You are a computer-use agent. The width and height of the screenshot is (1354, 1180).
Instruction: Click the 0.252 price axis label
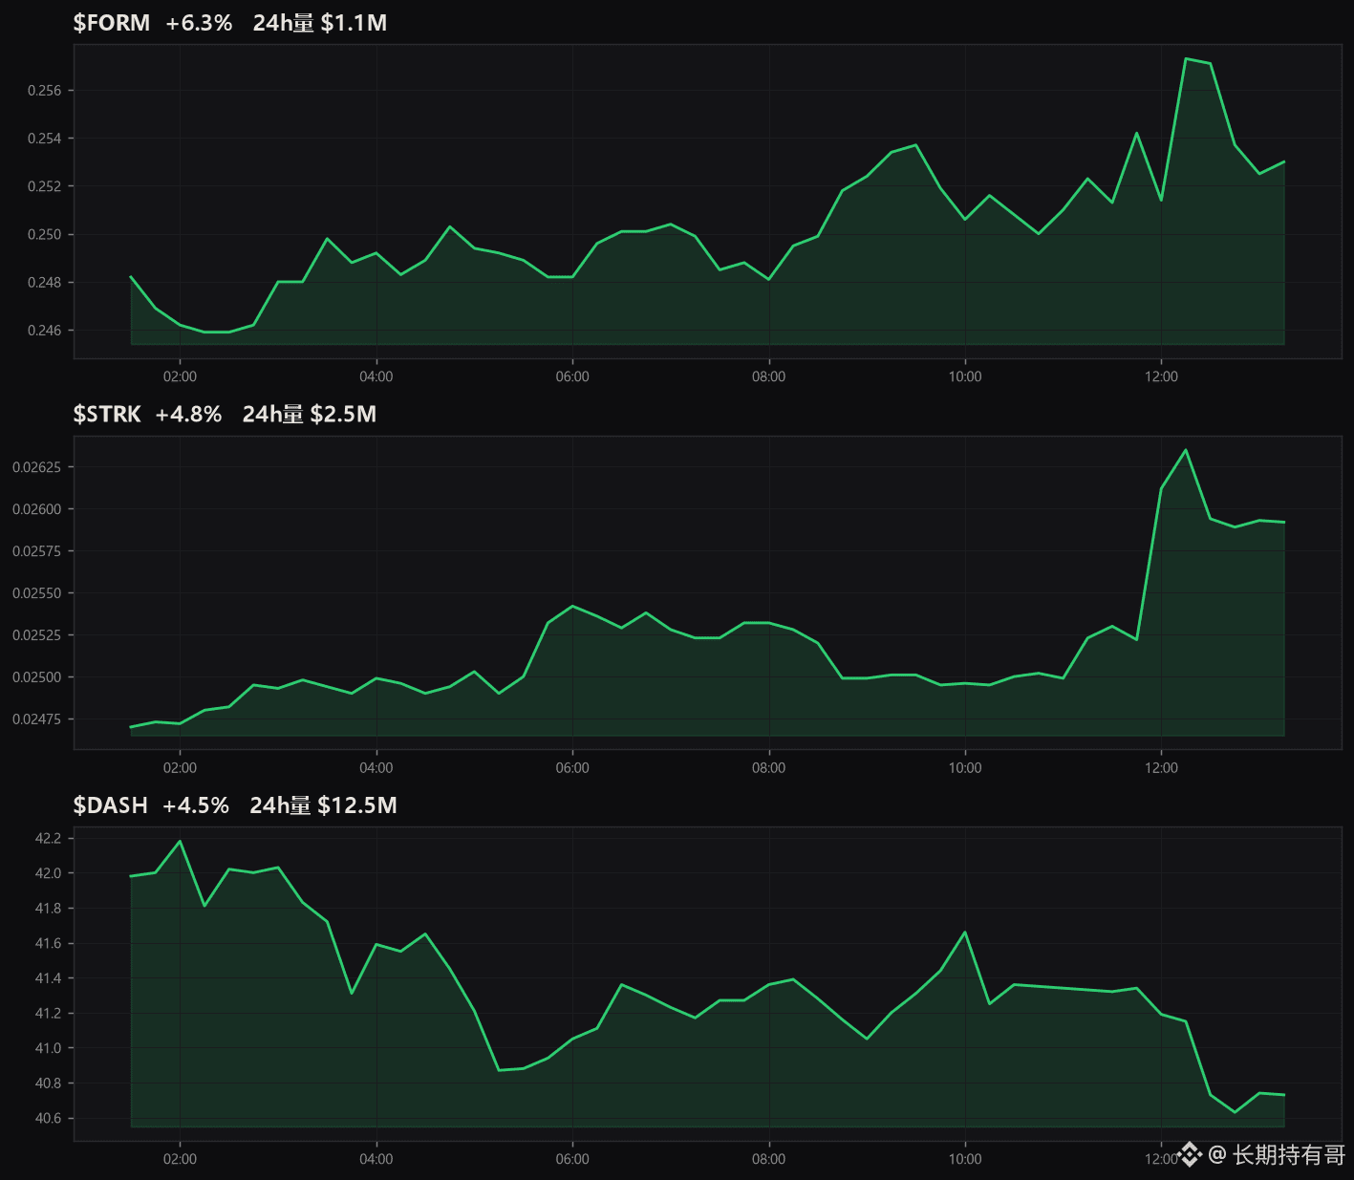[x=44, y=186]
